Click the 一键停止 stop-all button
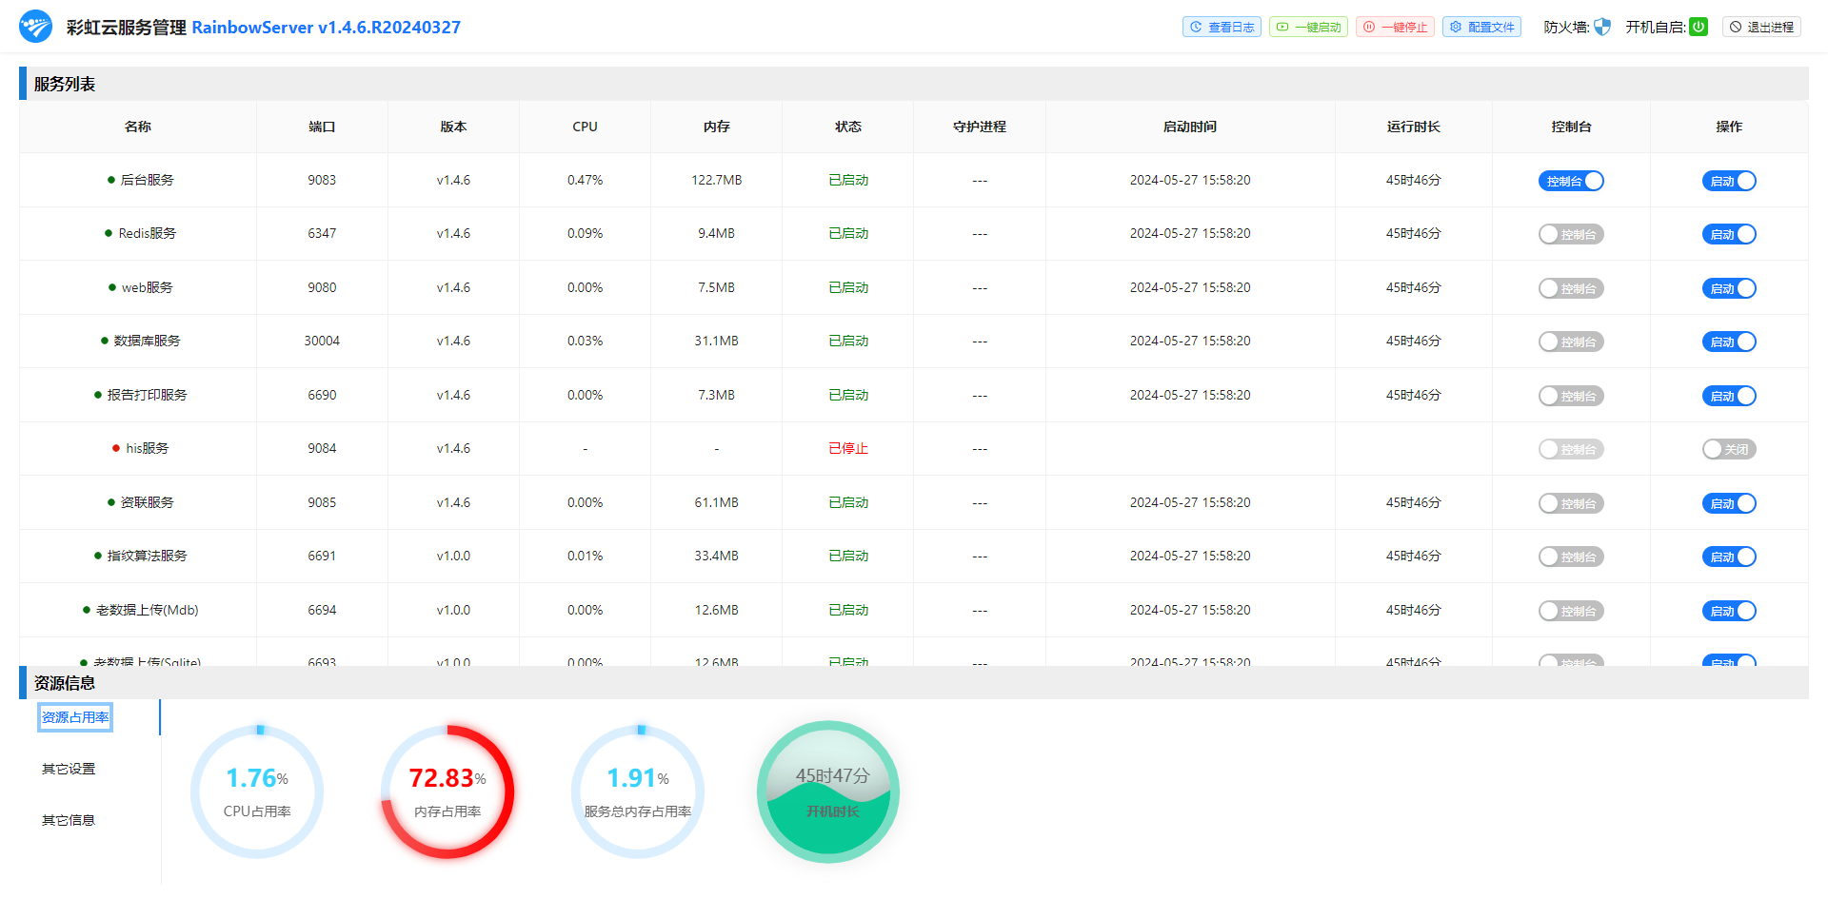Image resolution: width=1828 pixels, height=899 pixels. tap(1395, 27)
